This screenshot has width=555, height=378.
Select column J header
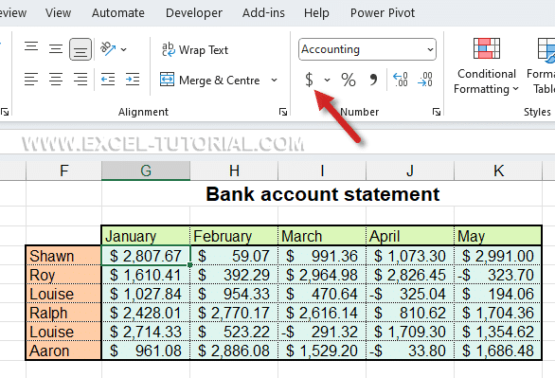click(x=410, y=171)
